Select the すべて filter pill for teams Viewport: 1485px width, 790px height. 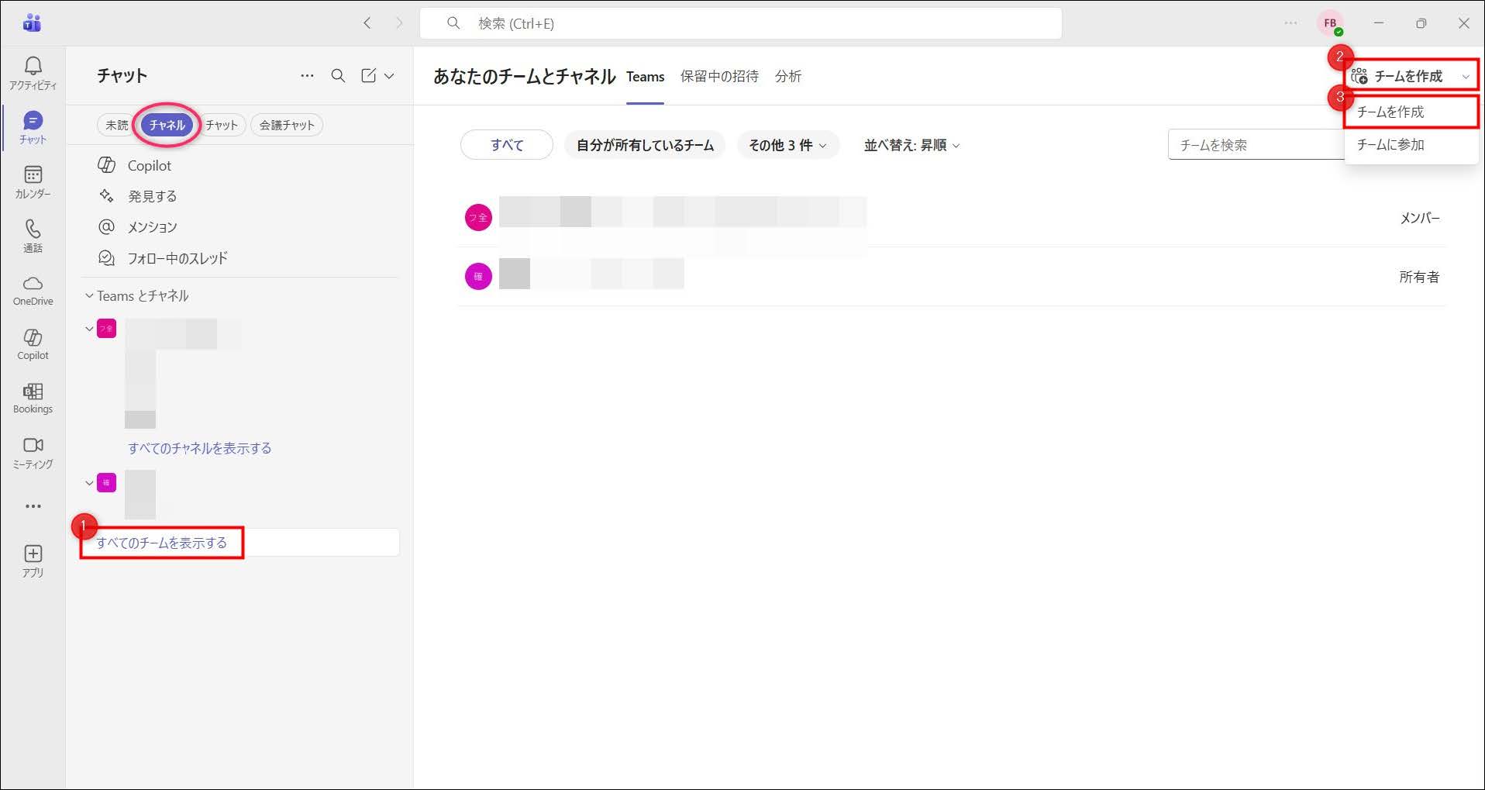pyautogui.click(x=507, y=145)
